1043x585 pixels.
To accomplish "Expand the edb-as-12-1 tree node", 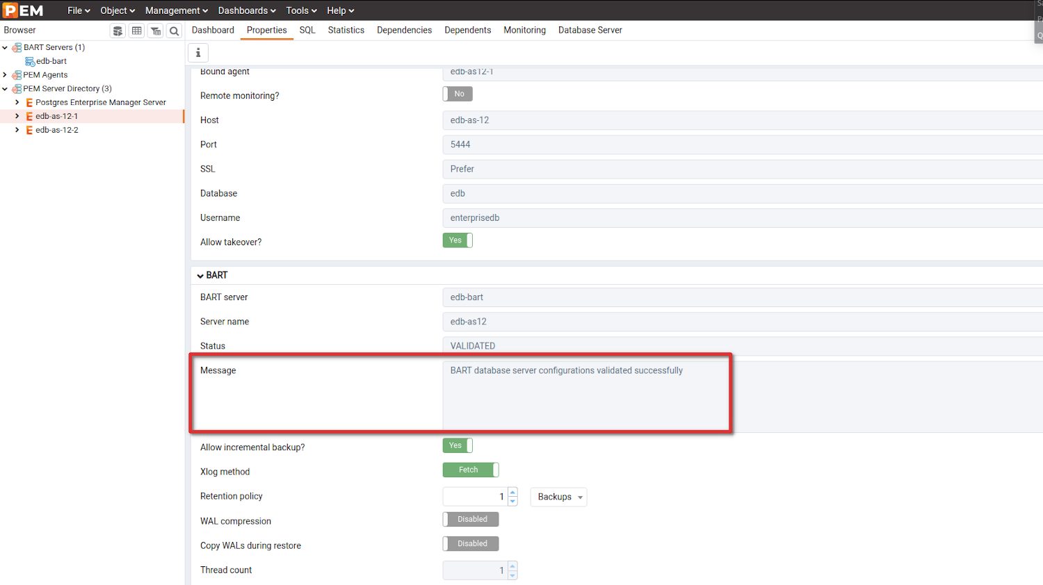I will coord(17,117).
